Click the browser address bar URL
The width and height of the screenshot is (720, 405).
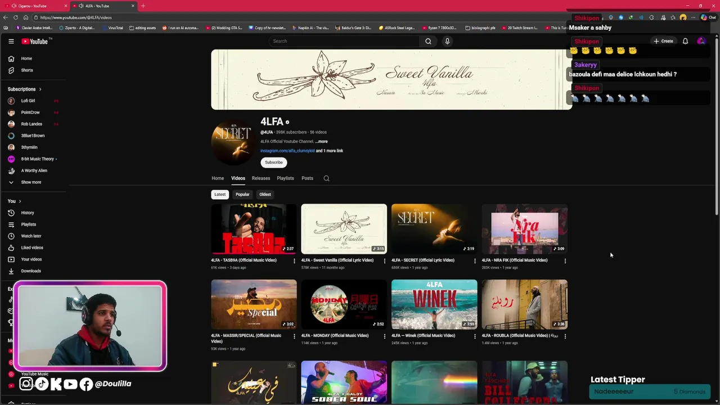tap(75, 17)
